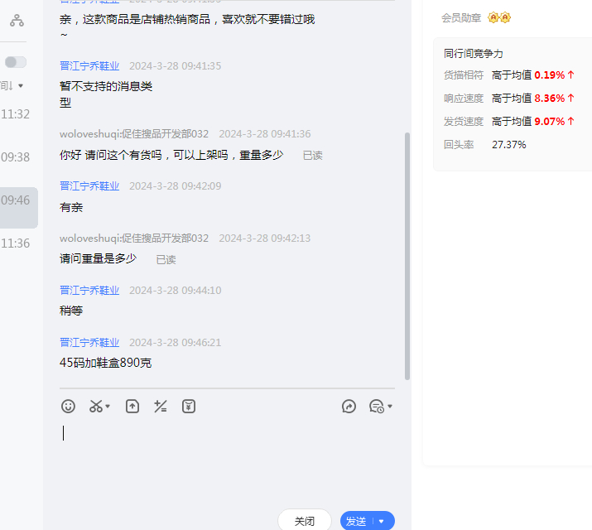Open the emoji picker in chat toolbar

tap(69, 406)
